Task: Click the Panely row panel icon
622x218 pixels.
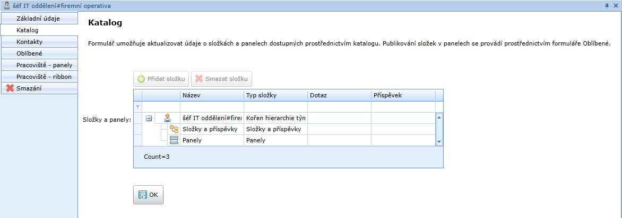Action: (x=174, y=140)
